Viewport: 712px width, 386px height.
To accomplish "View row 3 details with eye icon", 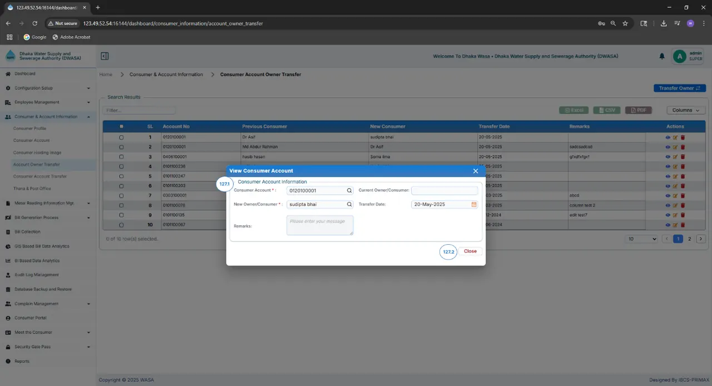I will (x=668, y=157).
